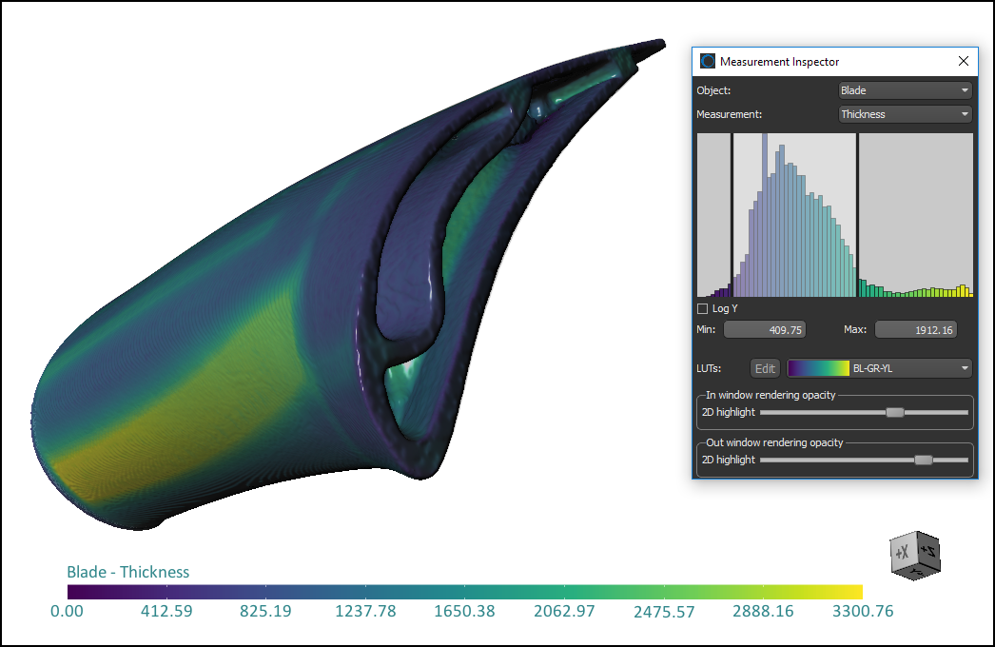Click the +X face of orientation cube

(x=902, y=553)
